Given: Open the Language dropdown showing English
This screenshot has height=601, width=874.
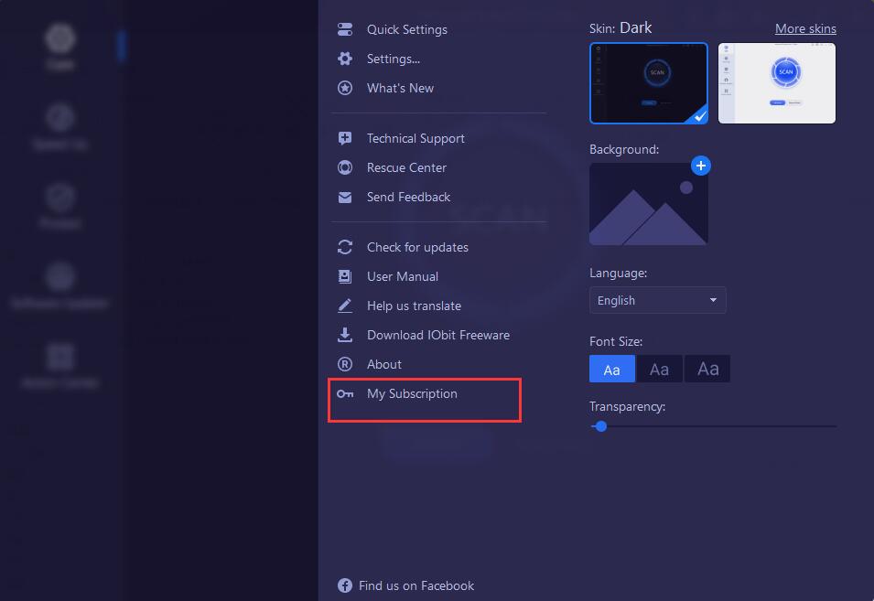Looking at the screenshot, I should coord(658,300).
